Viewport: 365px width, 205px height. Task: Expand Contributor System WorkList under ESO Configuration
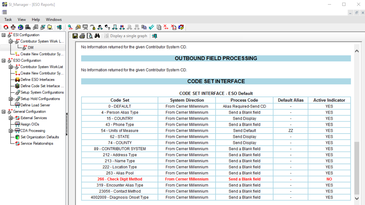click(10, 67)
